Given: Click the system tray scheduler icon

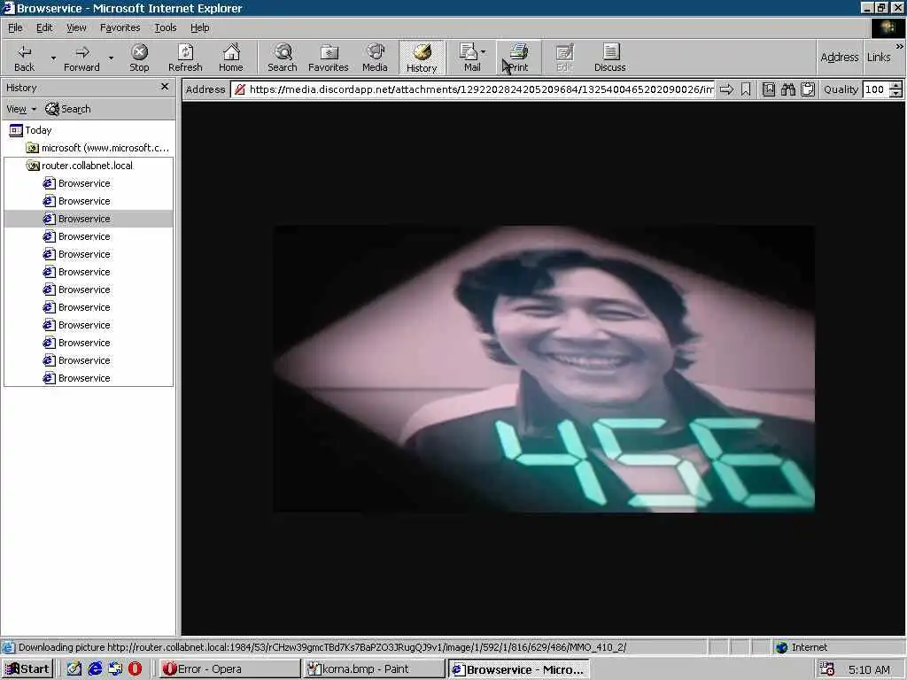Looking at the screenshot, I should click(827, 669).
